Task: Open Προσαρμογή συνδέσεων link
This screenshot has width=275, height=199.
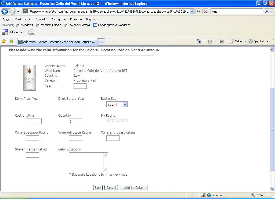Action: 111,25
